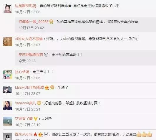Open username link 控心格调
Image resolution: width=156 pixels, height=140 pixels.
pos(22,72)
